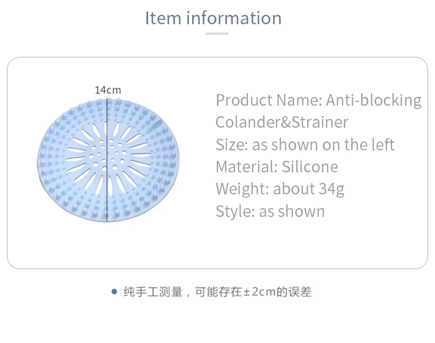This screenshot has height=343, width=435.
Task: Click the center holes of the strainer
Action: 107,155
